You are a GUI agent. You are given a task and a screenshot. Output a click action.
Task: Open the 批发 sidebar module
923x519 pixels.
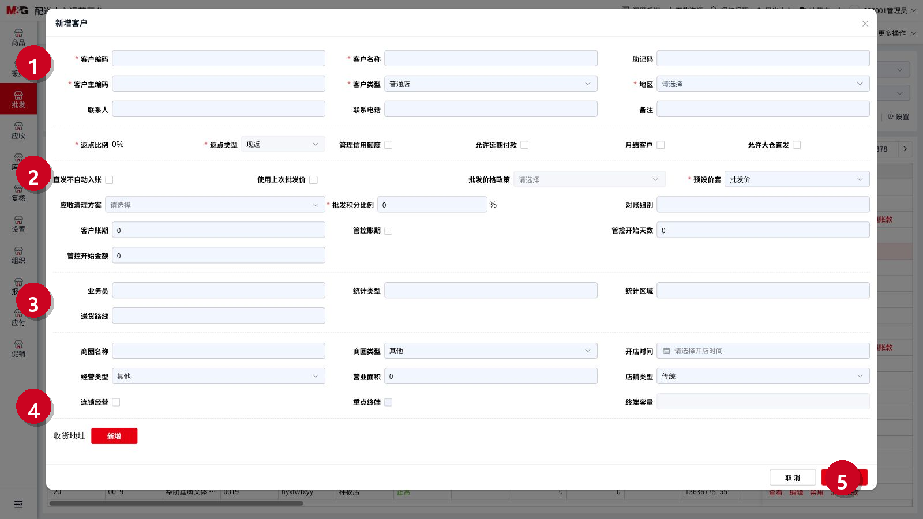(x=18, y=99)
